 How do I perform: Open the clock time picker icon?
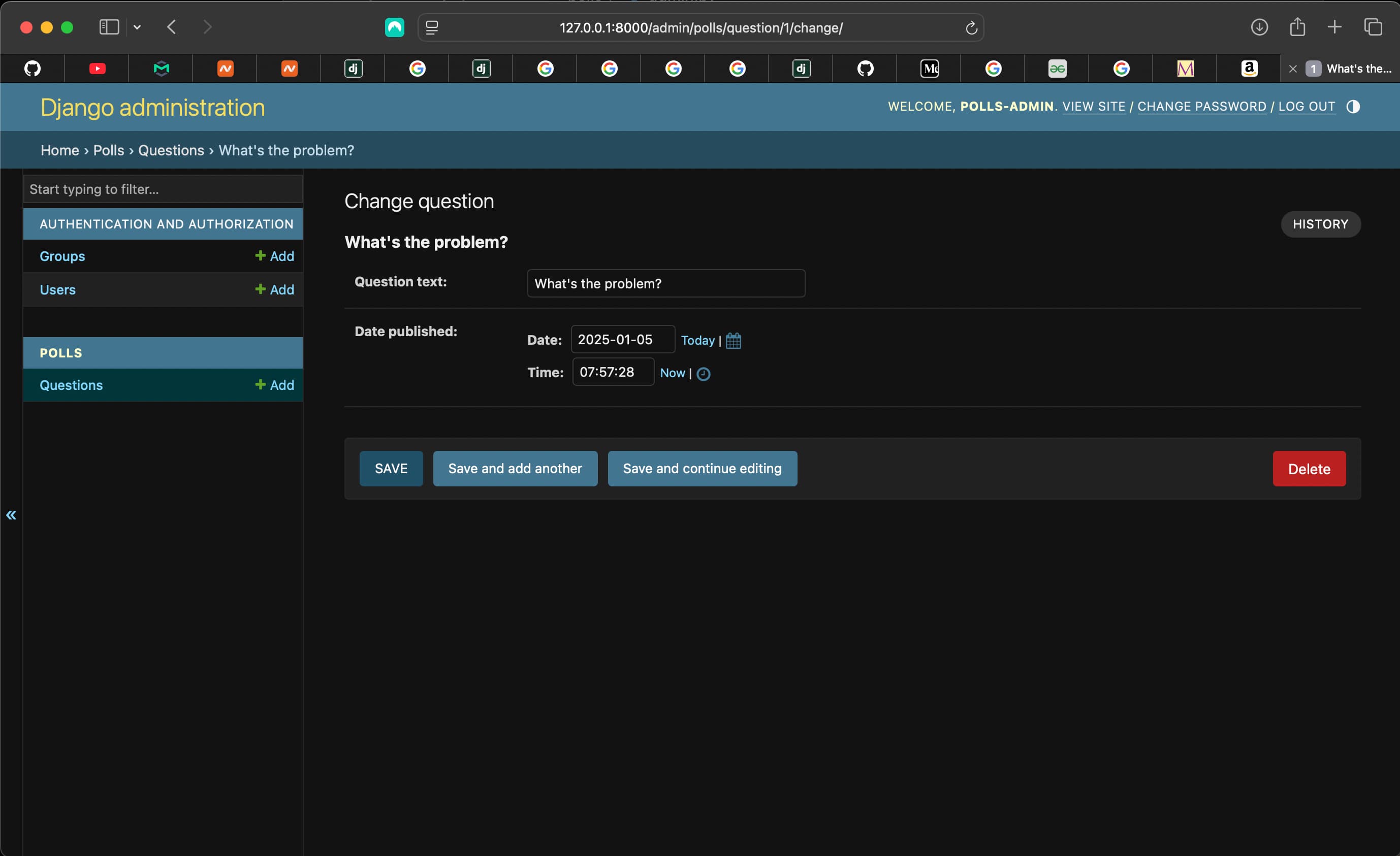(x=704, y=374)
